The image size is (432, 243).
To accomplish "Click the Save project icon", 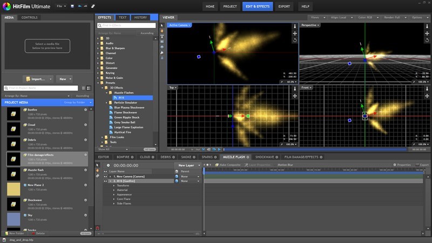I will point(73,6).
